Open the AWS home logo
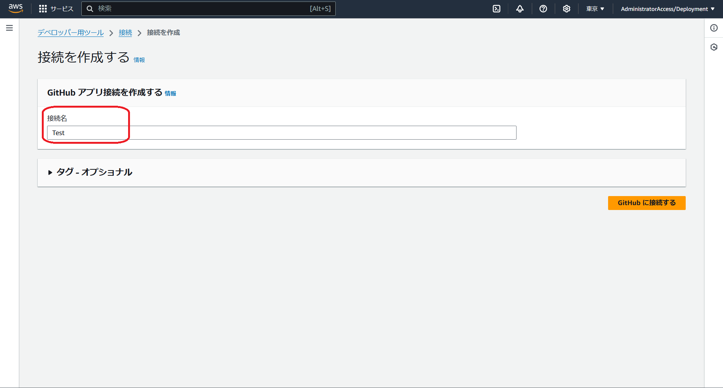Viewport: 723px width, 388px height. point(16,8)
